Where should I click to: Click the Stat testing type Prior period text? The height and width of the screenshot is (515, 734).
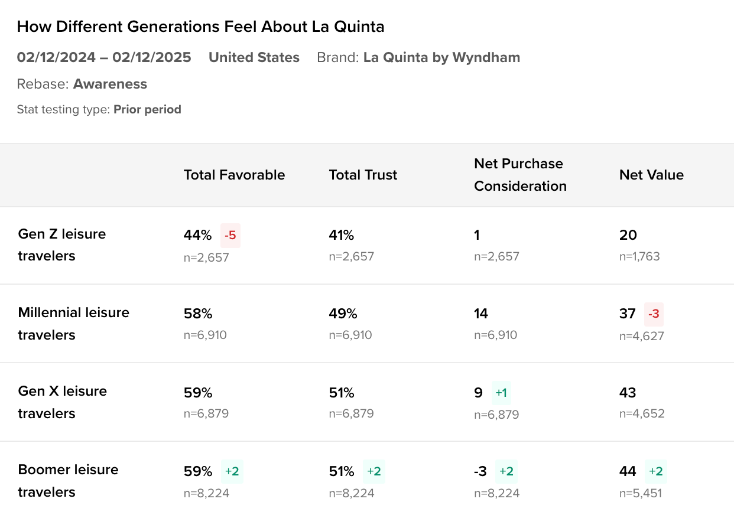99,109
